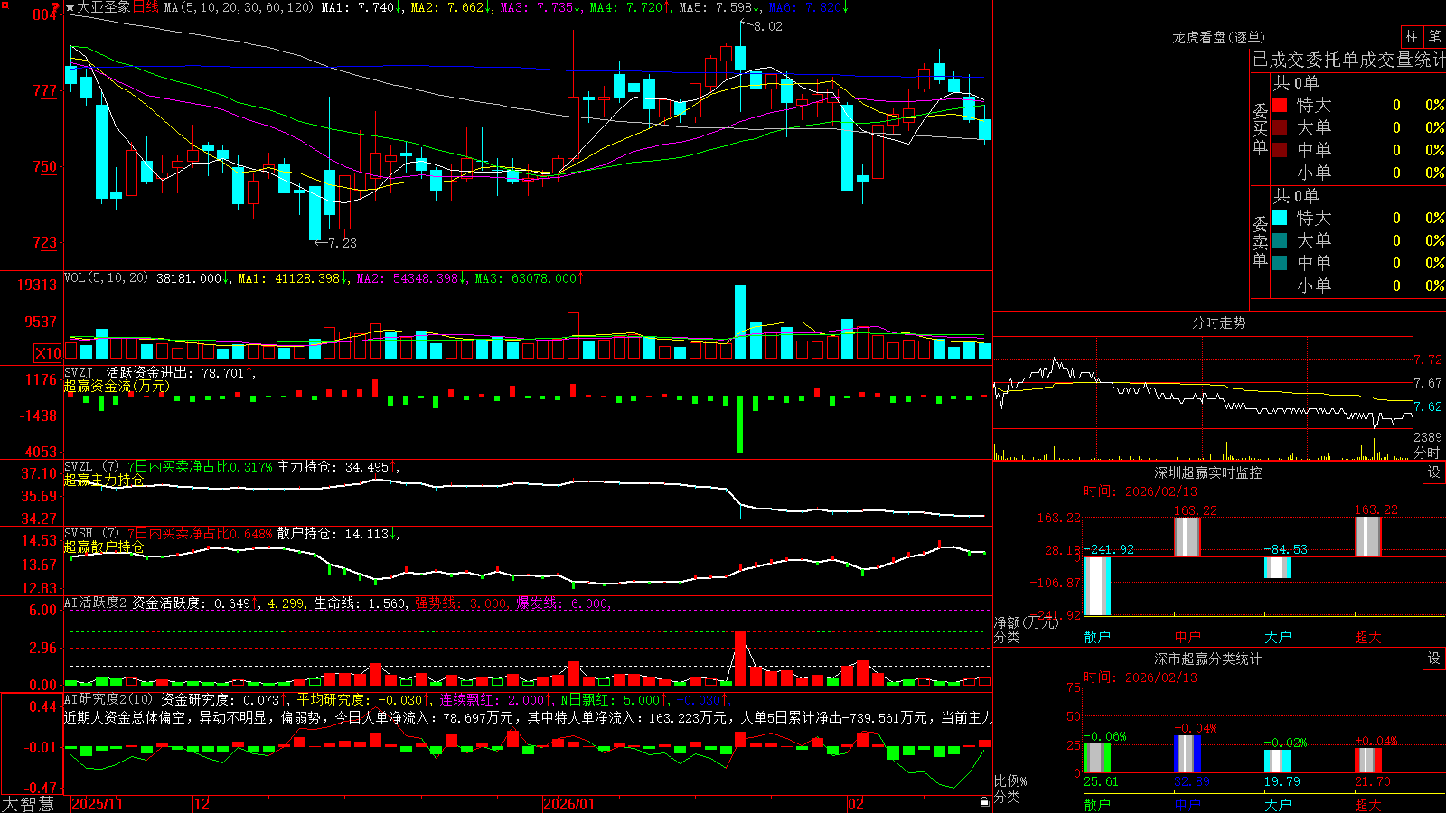Image resolution: width=1446 pixels, height=813 pixels.
Task: Click the 散户 label under the realtime monitor chart
Action: point(1097,637)
